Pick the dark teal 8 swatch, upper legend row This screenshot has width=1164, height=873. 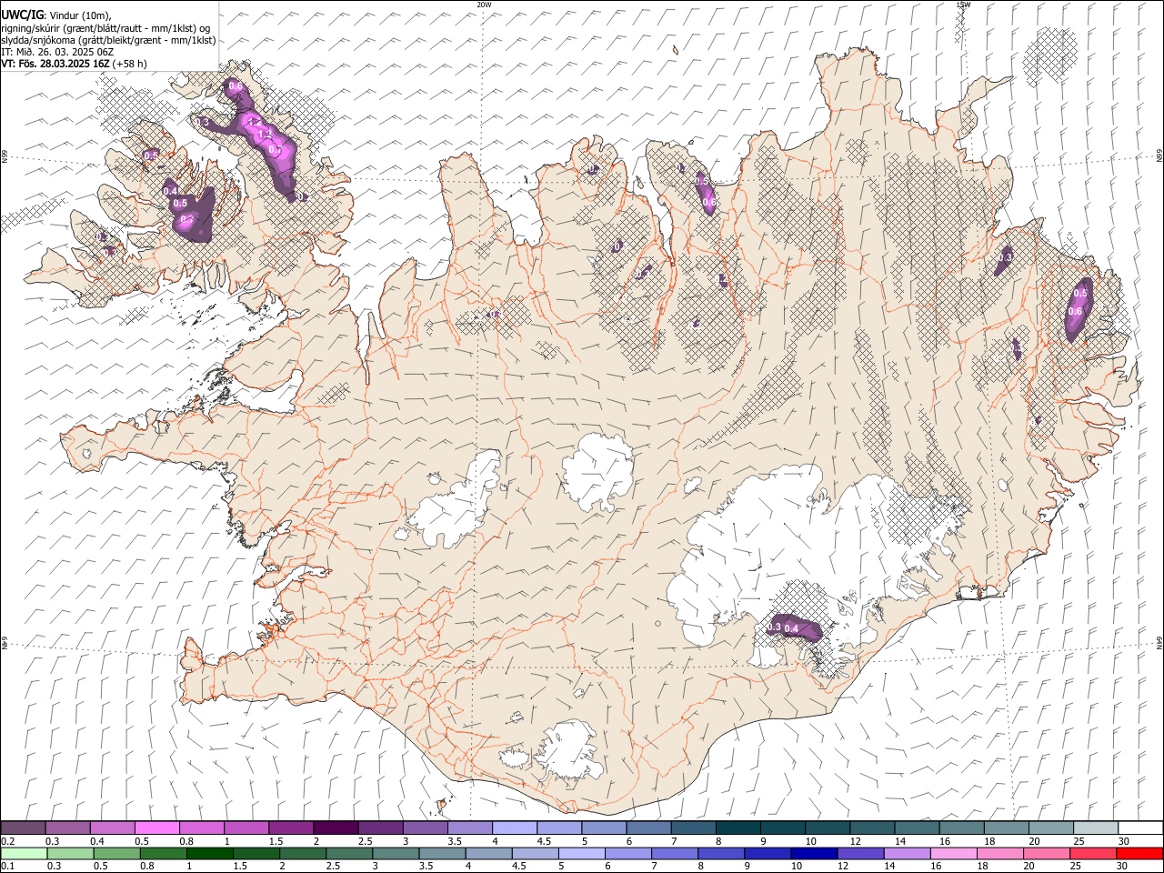738,828
